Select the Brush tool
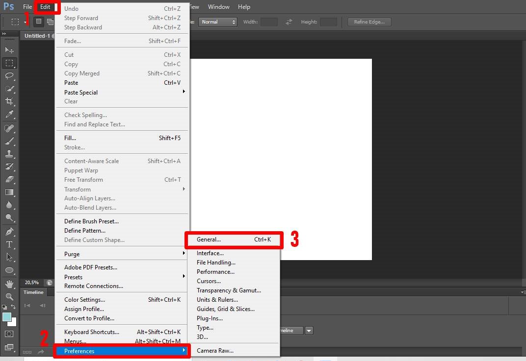This screenshot has height=361, width=526. (x=9, y=141)
